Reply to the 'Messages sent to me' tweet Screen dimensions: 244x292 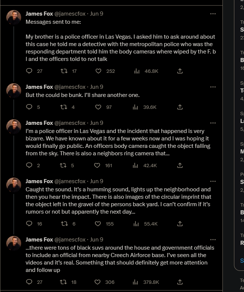30,71
